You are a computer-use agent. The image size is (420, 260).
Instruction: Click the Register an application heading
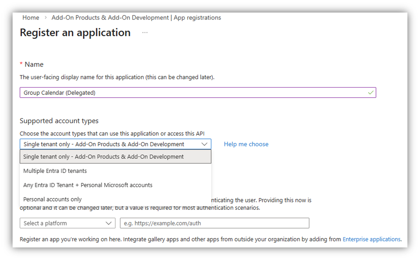coord(75,33)
